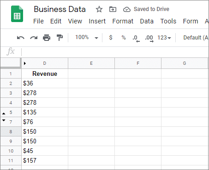Select row 3 header
The image size is (209, 170).
click(11, 93)
